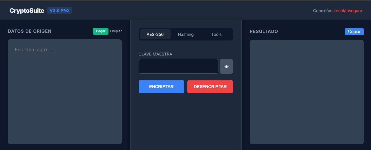Screen dimensions: 371x150
Task: Open the Tools tab
Action: click(x=216, y=34)
